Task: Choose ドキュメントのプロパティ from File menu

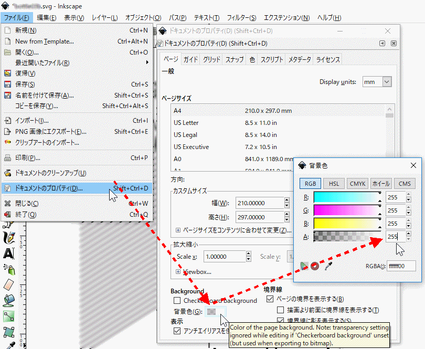Action: coord(49,188)
